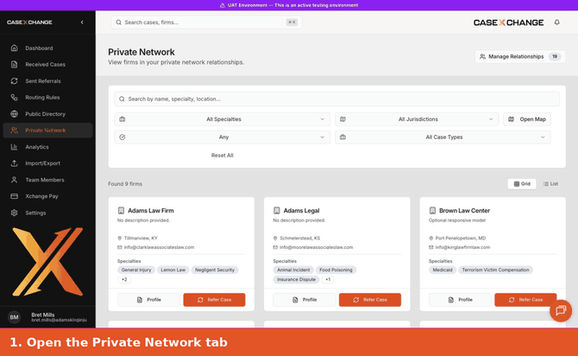Click Search by name, specialty, location field
This screenshot has width=578, height=356.
[x=337, y=99]
